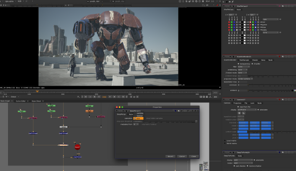Image resolution: width=296 pixels, height=171 pixels.
Task: Toggle 'cast shadow' checkbox
Action: pyautogui.click(x=234, y=166)
